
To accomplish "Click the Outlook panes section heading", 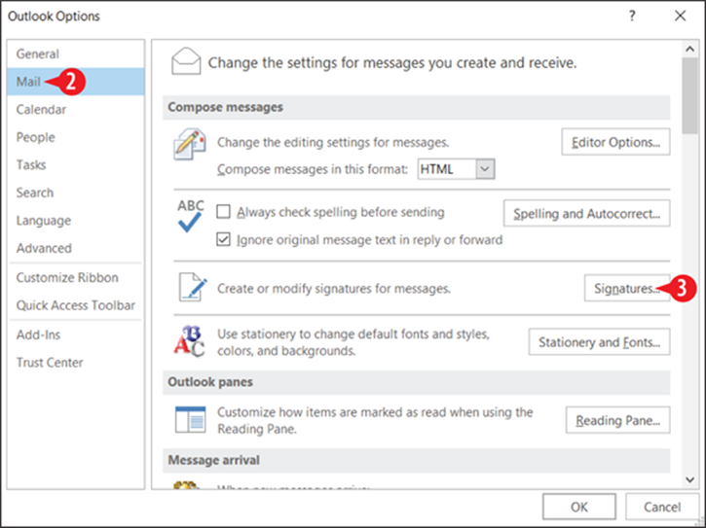I will 210,382.
